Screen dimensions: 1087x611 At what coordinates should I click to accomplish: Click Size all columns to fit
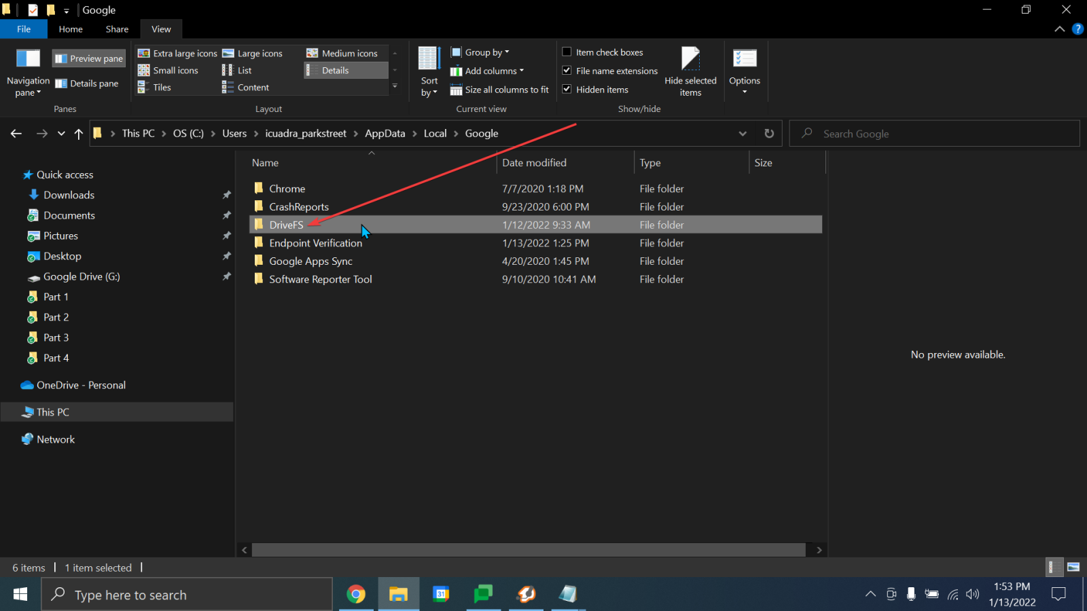click(499, 90)
